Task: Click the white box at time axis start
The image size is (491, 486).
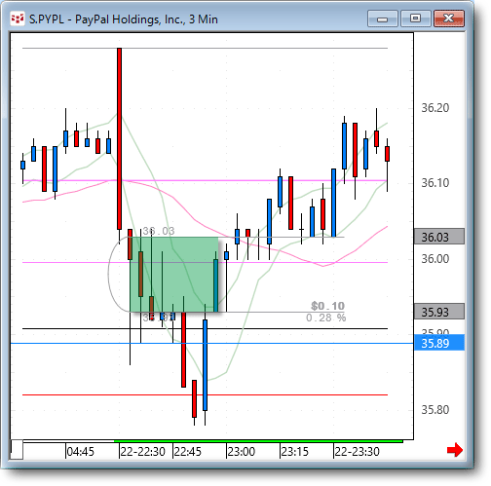Action: click(x=17, y=450)
